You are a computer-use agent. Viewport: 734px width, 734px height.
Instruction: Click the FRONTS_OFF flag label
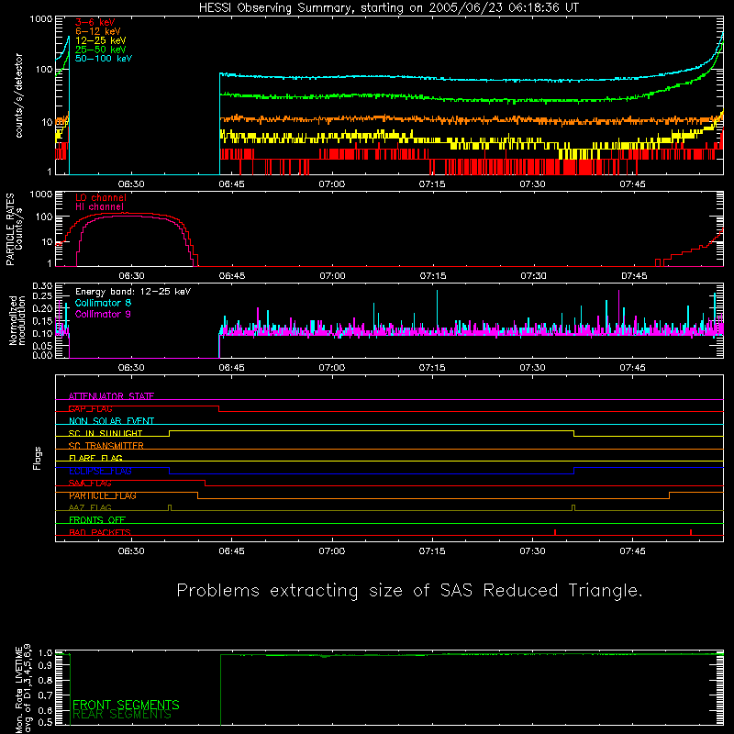tap(97, 520)
